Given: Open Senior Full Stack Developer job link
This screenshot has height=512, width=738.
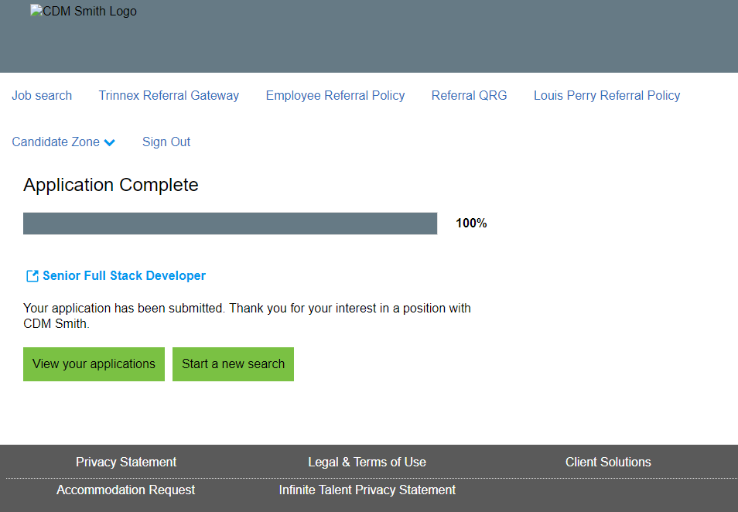Looking at the screenshot, I should pyautogui.click(x=124, y=276).
